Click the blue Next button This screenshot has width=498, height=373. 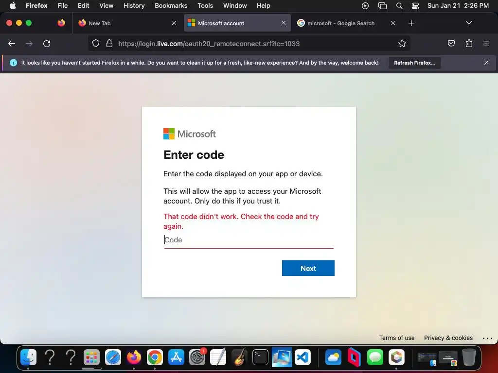pyautogui.click(x=308, y=268)
